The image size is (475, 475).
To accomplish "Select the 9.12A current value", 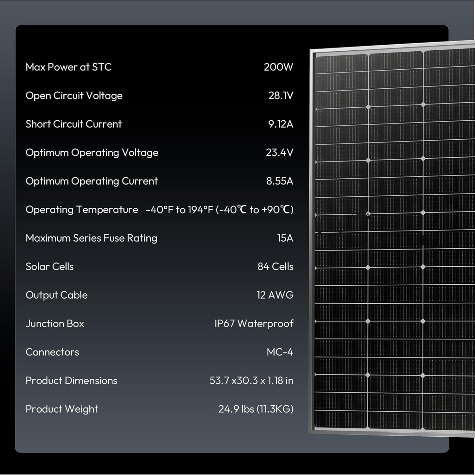I will [x=281, y=124].
